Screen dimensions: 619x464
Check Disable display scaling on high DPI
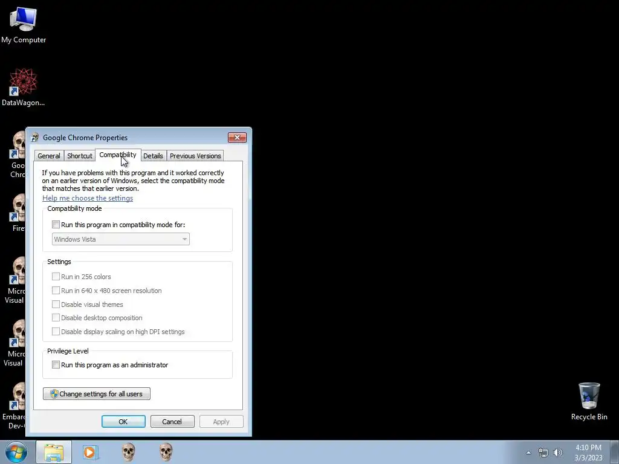[56, 332]
